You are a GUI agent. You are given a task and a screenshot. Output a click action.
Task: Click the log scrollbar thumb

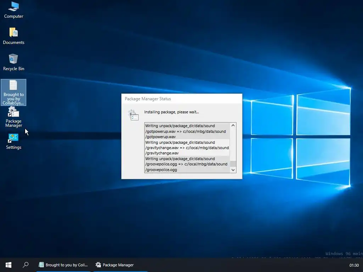pos(233,164)
